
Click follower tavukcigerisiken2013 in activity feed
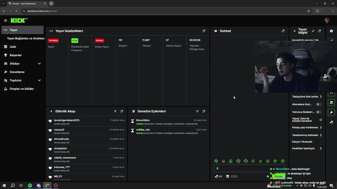pyautogui.click(x=67, y=120)
